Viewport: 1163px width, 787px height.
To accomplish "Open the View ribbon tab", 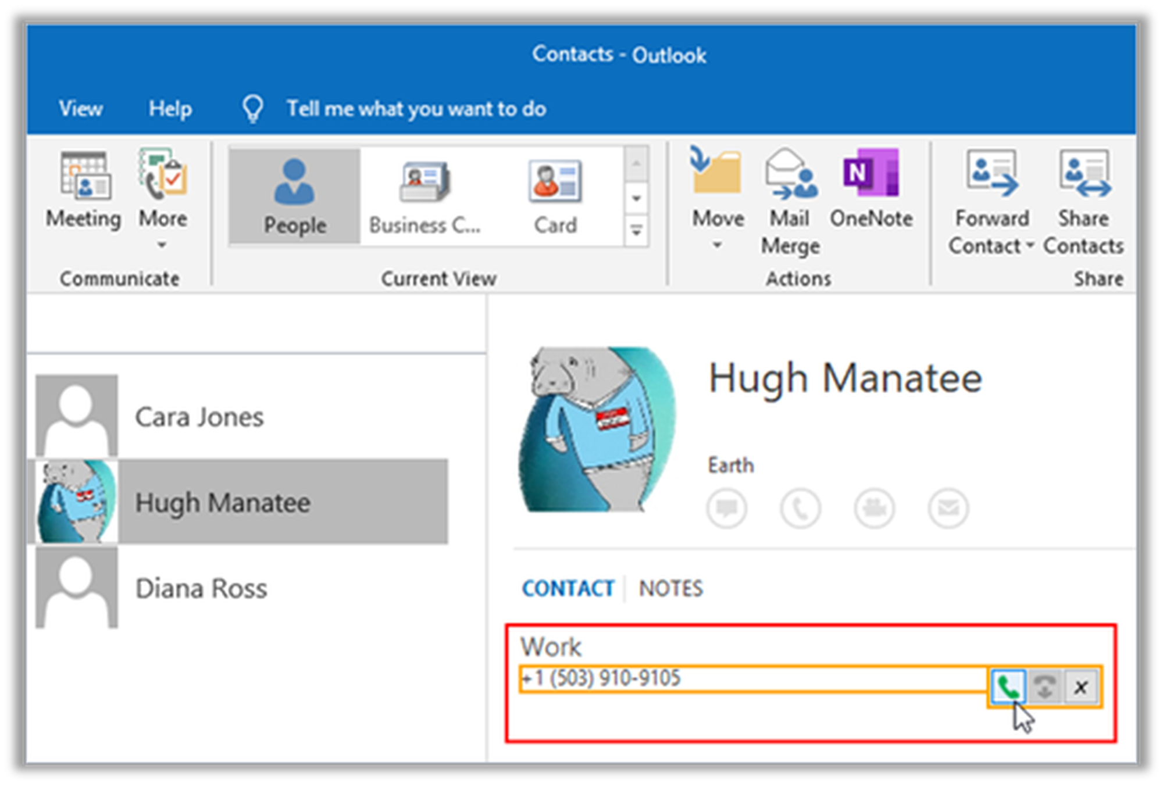I will (x=81, y=109).
